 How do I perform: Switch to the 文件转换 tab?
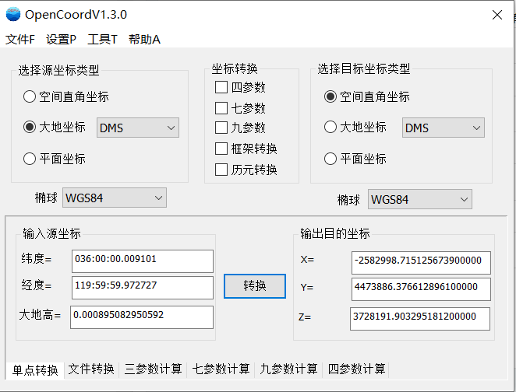91,369
